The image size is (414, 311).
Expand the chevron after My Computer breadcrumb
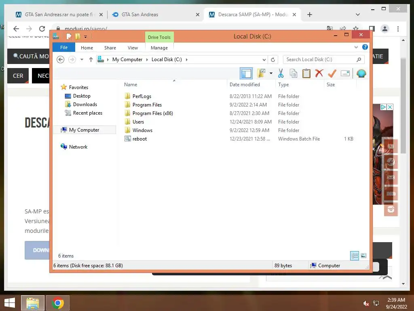[x=147, y=60]
